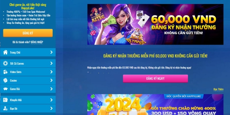Click the pink ĐĂNG KÝ NGAY! button
230x115 pixels.
point(155,78)
